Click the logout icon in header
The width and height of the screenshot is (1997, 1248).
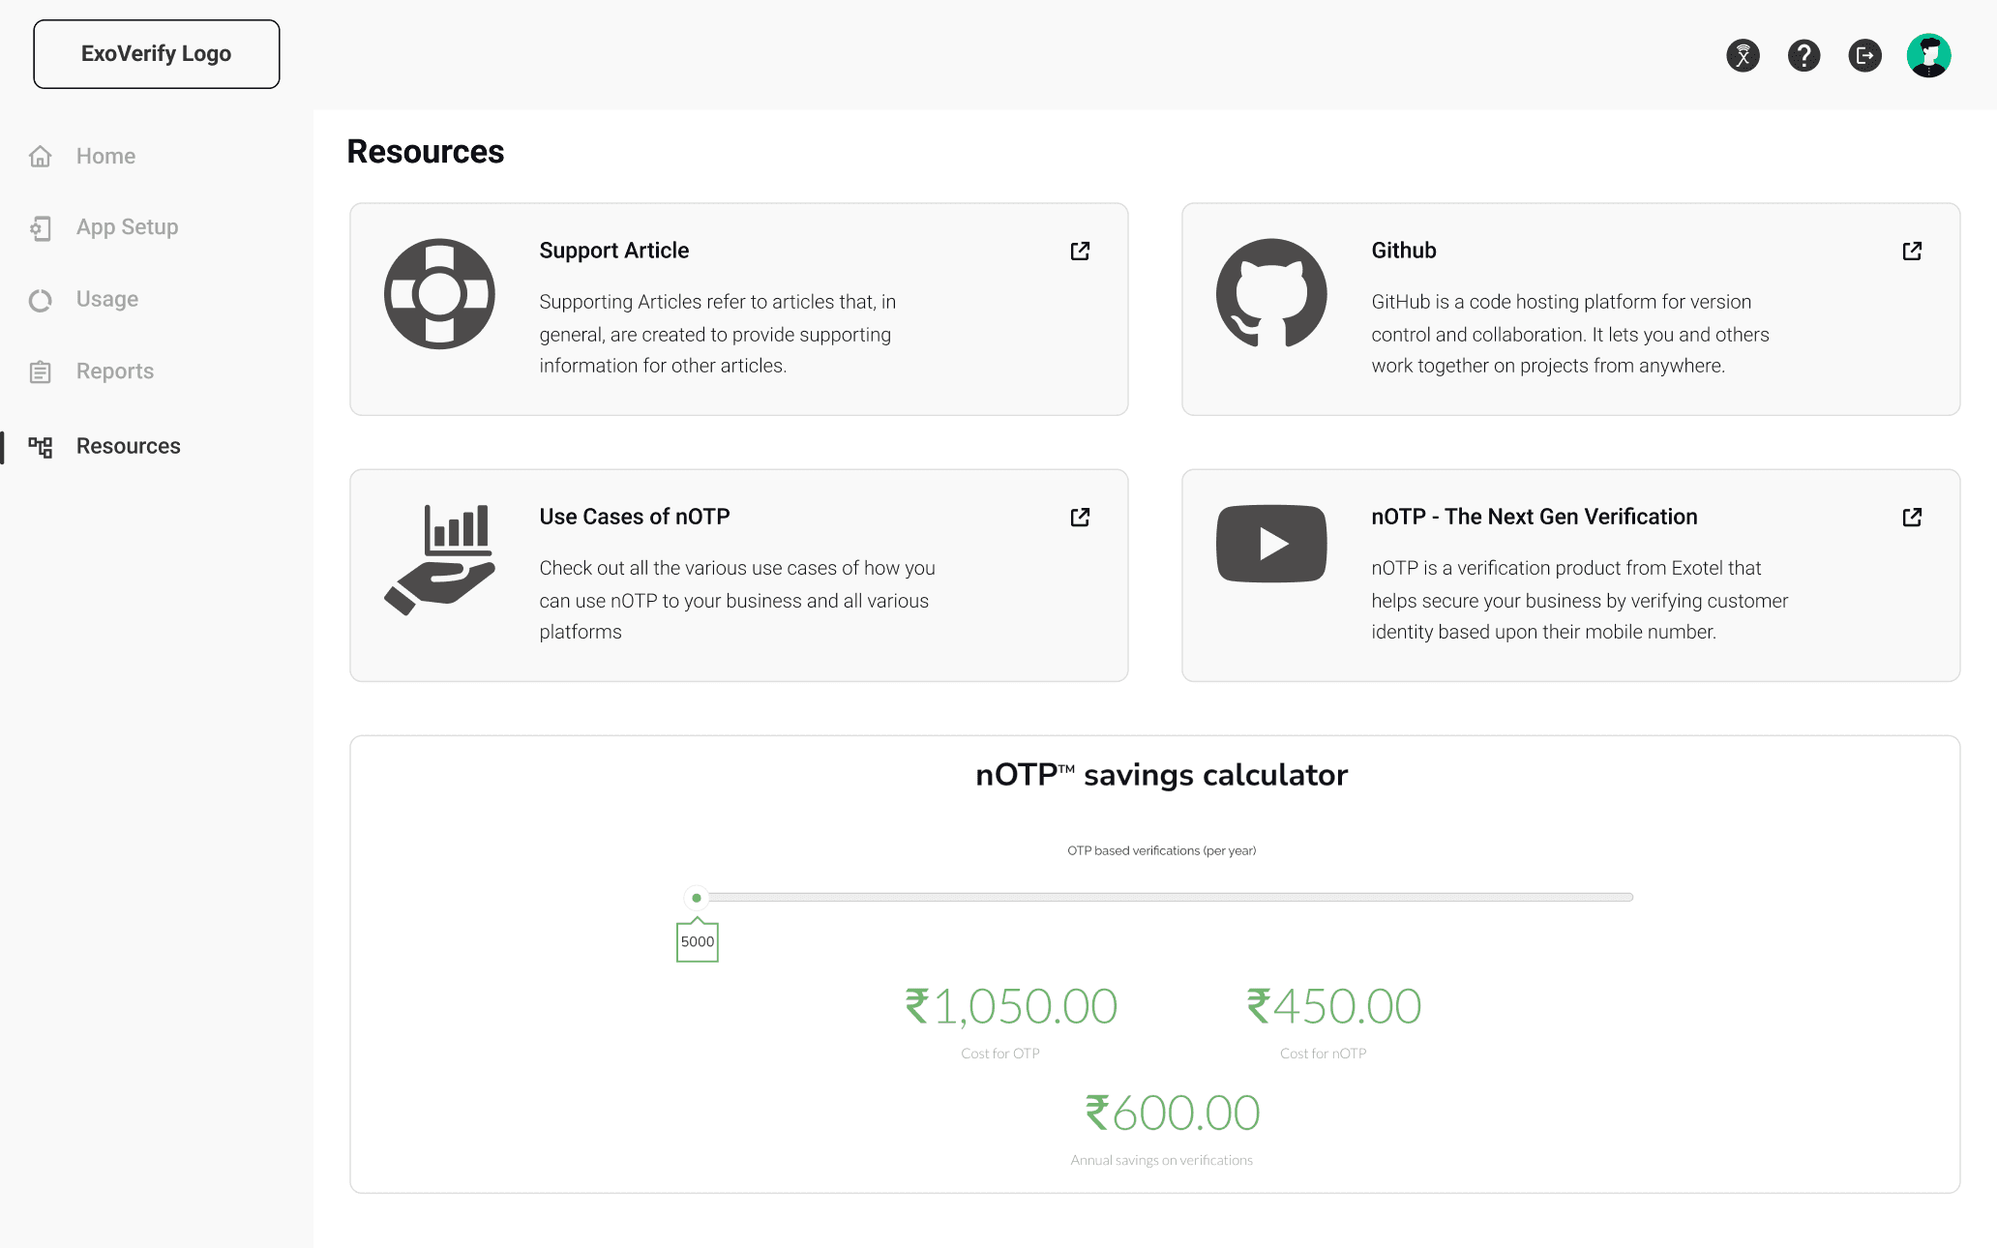pos(1864,55)
